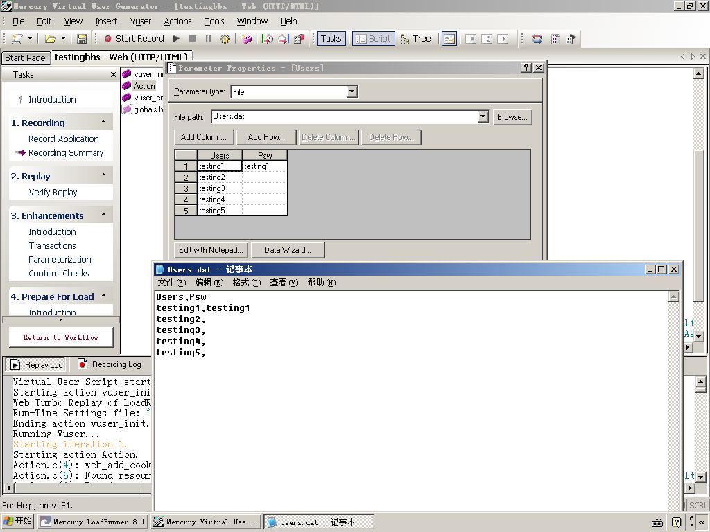
Task: Save the script with the floppy icon
Action: (x=82, y=39)
